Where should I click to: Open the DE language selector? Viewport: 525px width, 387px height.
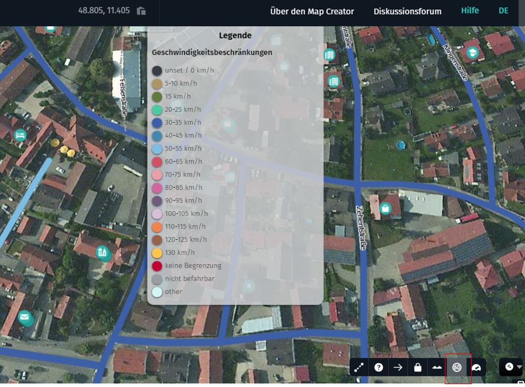coord(503,11)
